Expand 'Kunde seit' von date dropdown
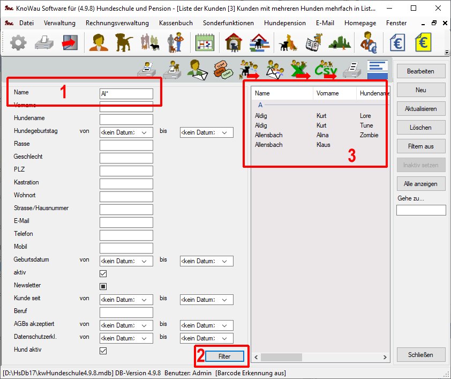 click(x=144, y=300)
